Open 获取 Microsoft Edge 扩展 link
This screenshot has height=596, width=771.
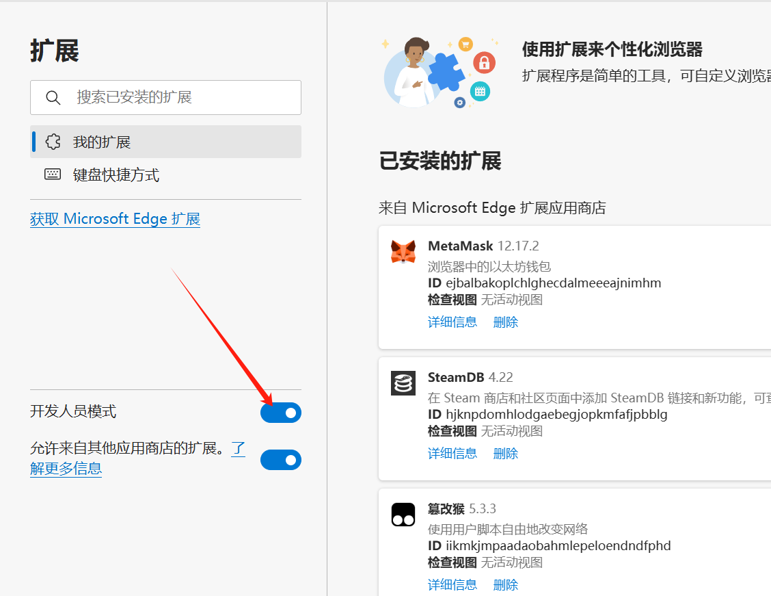coord(115,218)
